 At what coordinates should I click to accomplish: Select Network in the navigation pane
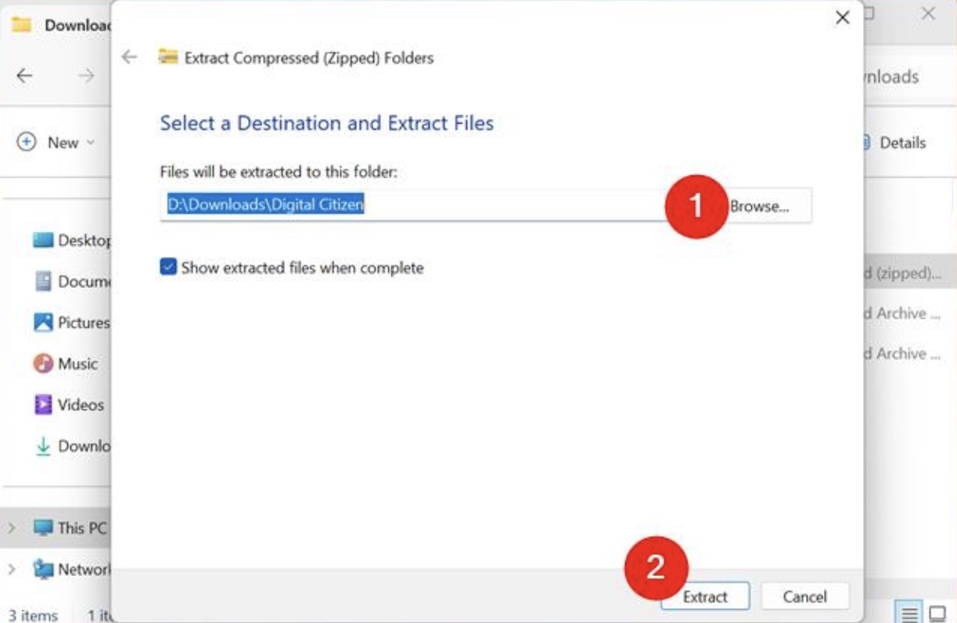72,570
